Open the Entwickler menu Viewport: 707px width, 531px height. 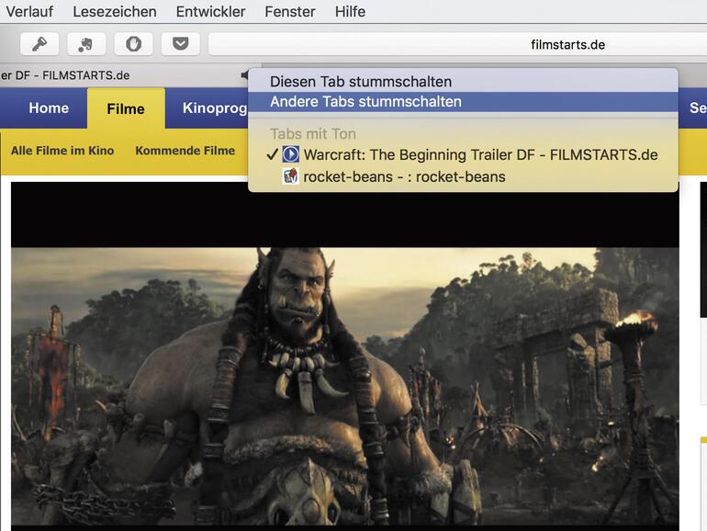210,11
